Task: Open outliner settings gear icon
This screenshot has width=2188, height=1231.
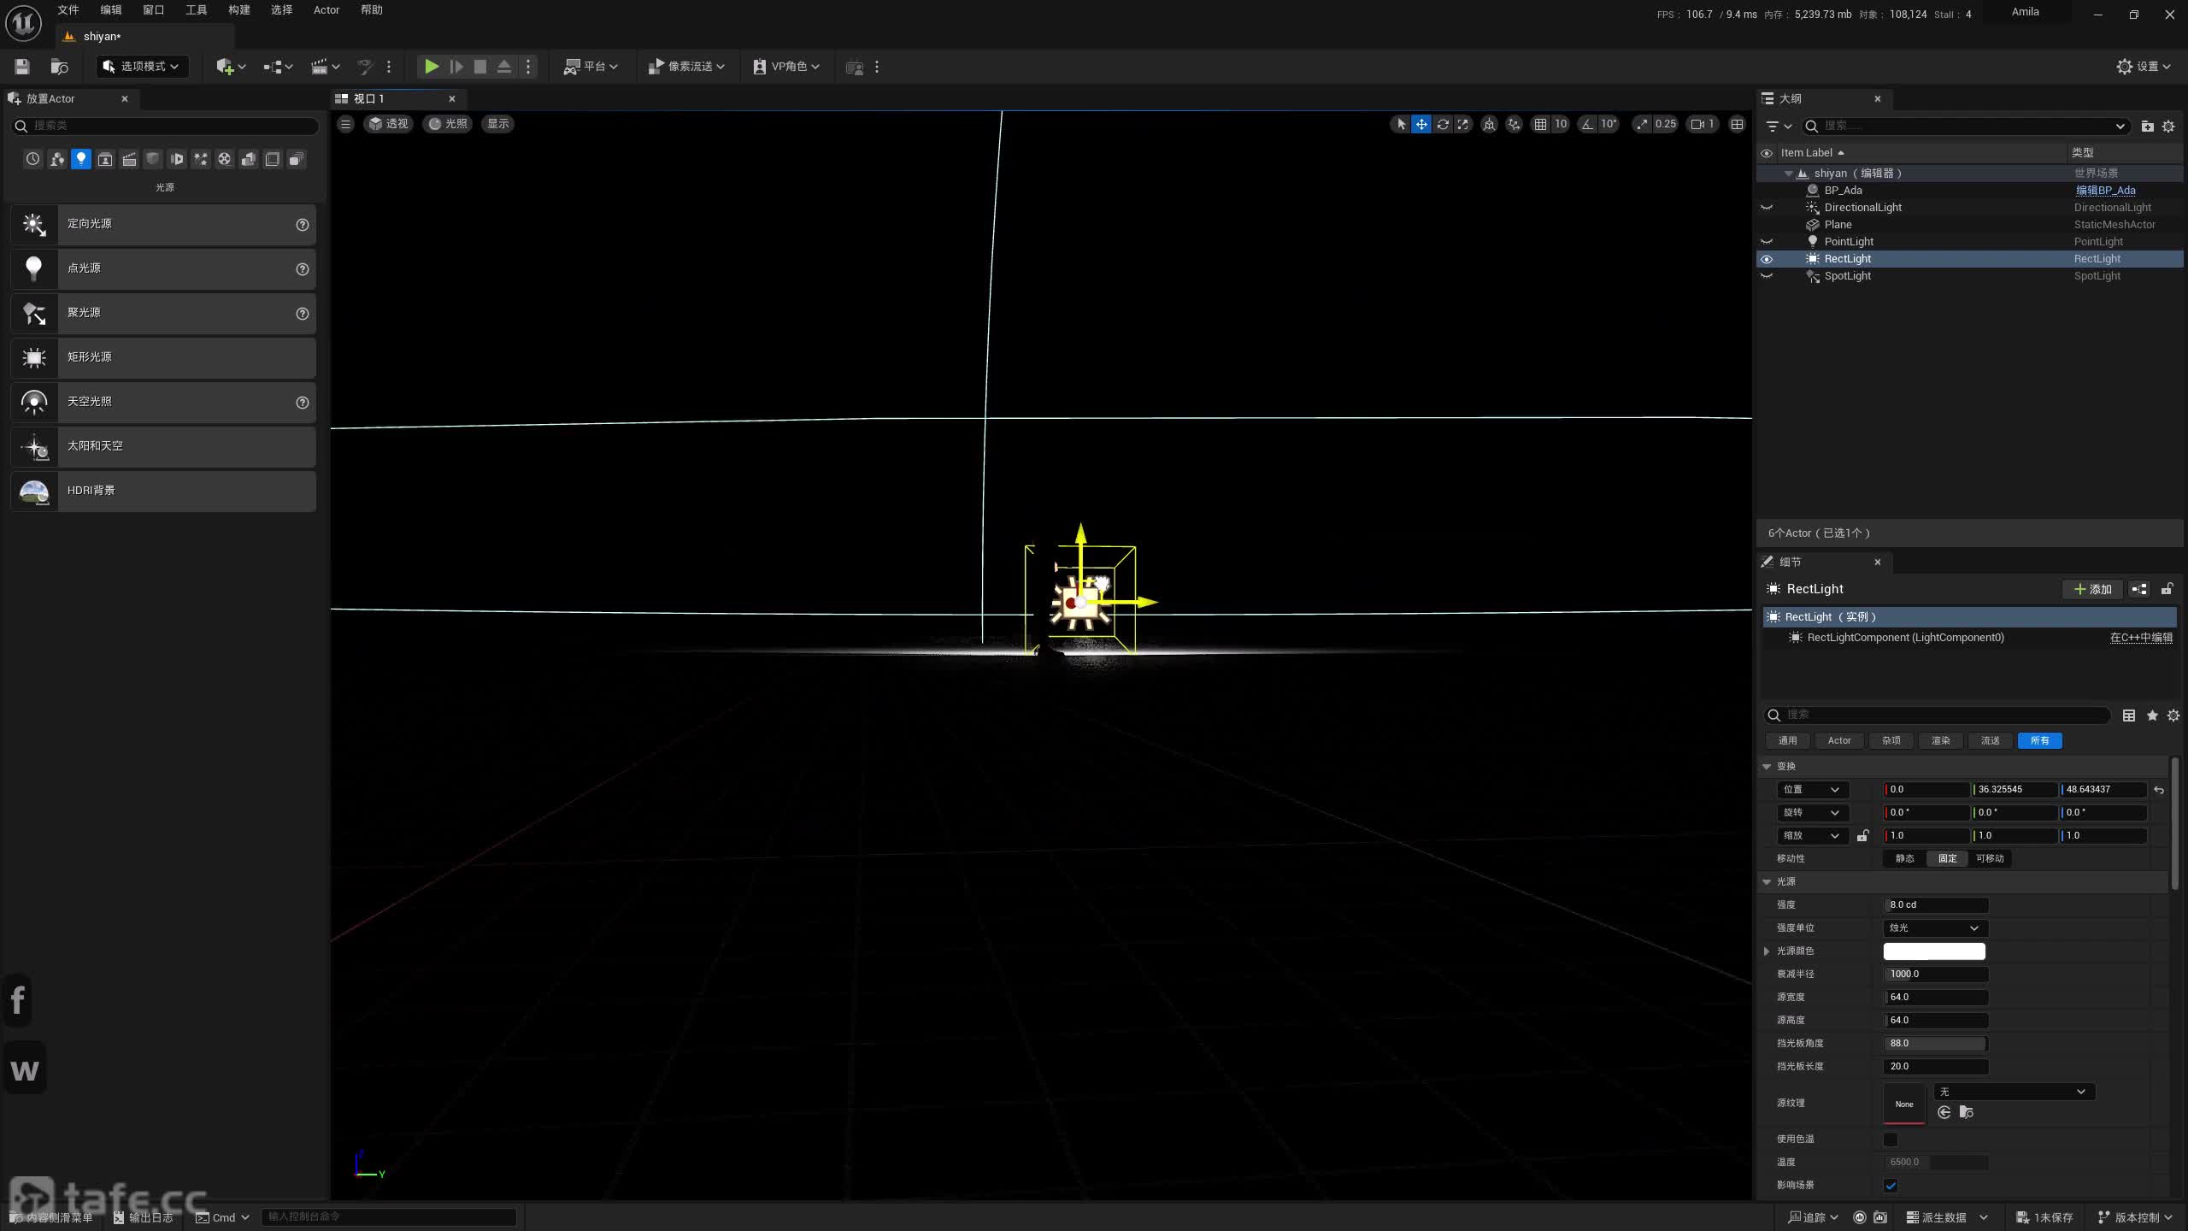Action: [2168, 127]
